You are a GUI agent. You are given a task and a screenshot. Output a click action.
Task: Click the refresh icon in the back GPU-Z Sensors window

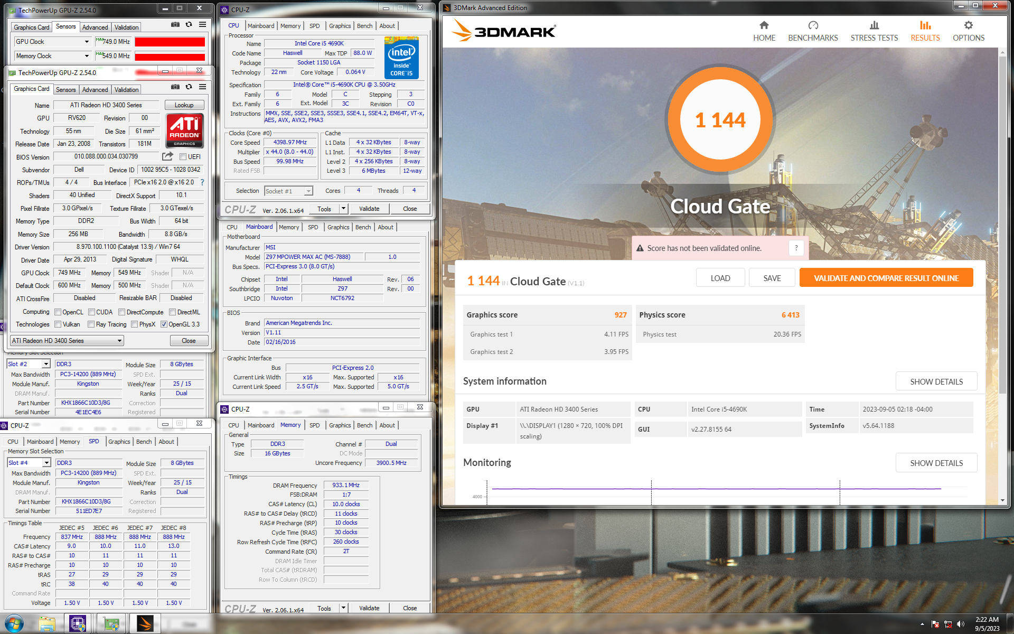point(189,25)
